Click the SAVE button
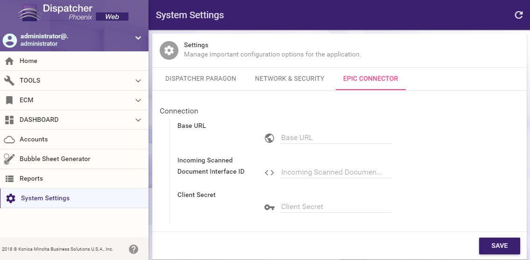Screen dimensions: 530x260 tap(500, 246)
